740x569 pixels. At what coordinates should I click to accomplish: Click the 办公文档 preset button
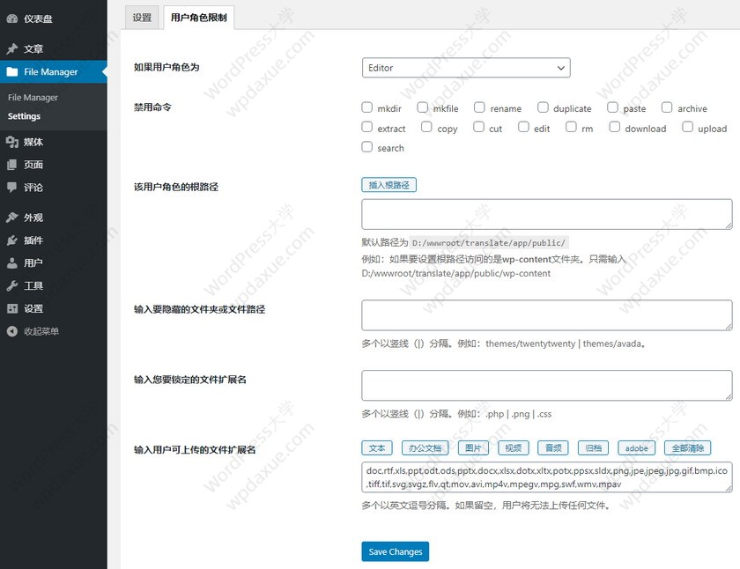(x=425, y=447)
